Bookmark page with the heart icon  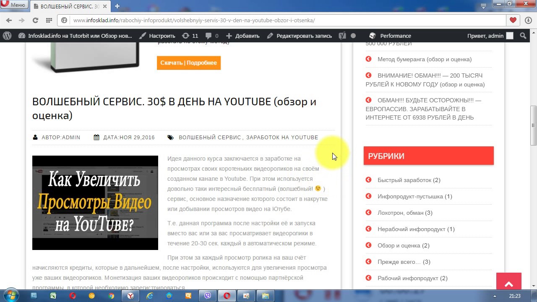point(513,20)
